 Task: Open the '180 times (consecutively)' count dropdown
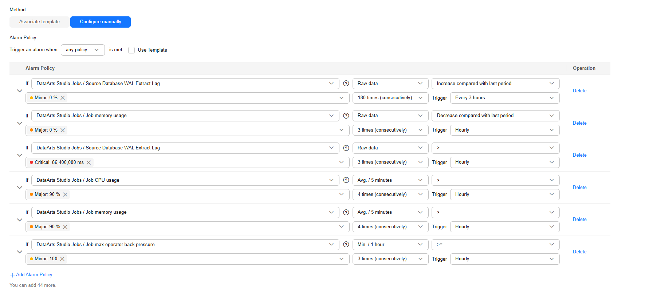click(x=390, y=98)
